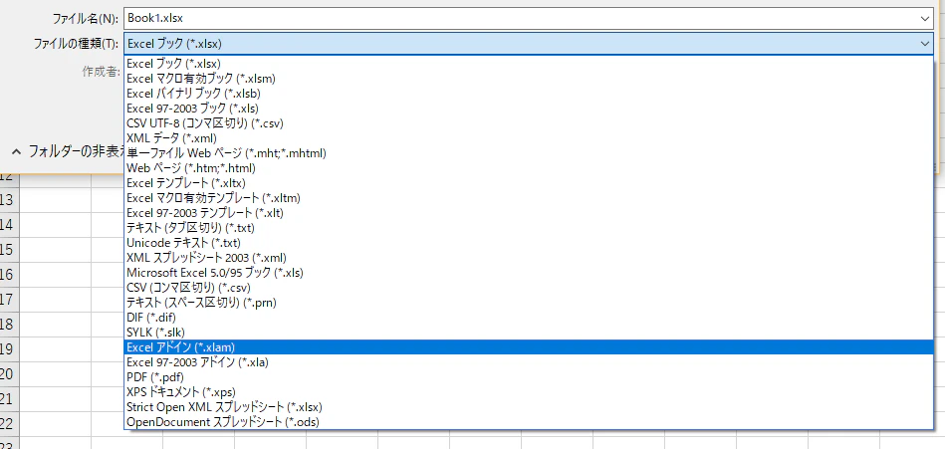Select テキスト (タブ区切り) (*.txt)
The height and width of the screenshot is (449, 945).
point(529,228)
